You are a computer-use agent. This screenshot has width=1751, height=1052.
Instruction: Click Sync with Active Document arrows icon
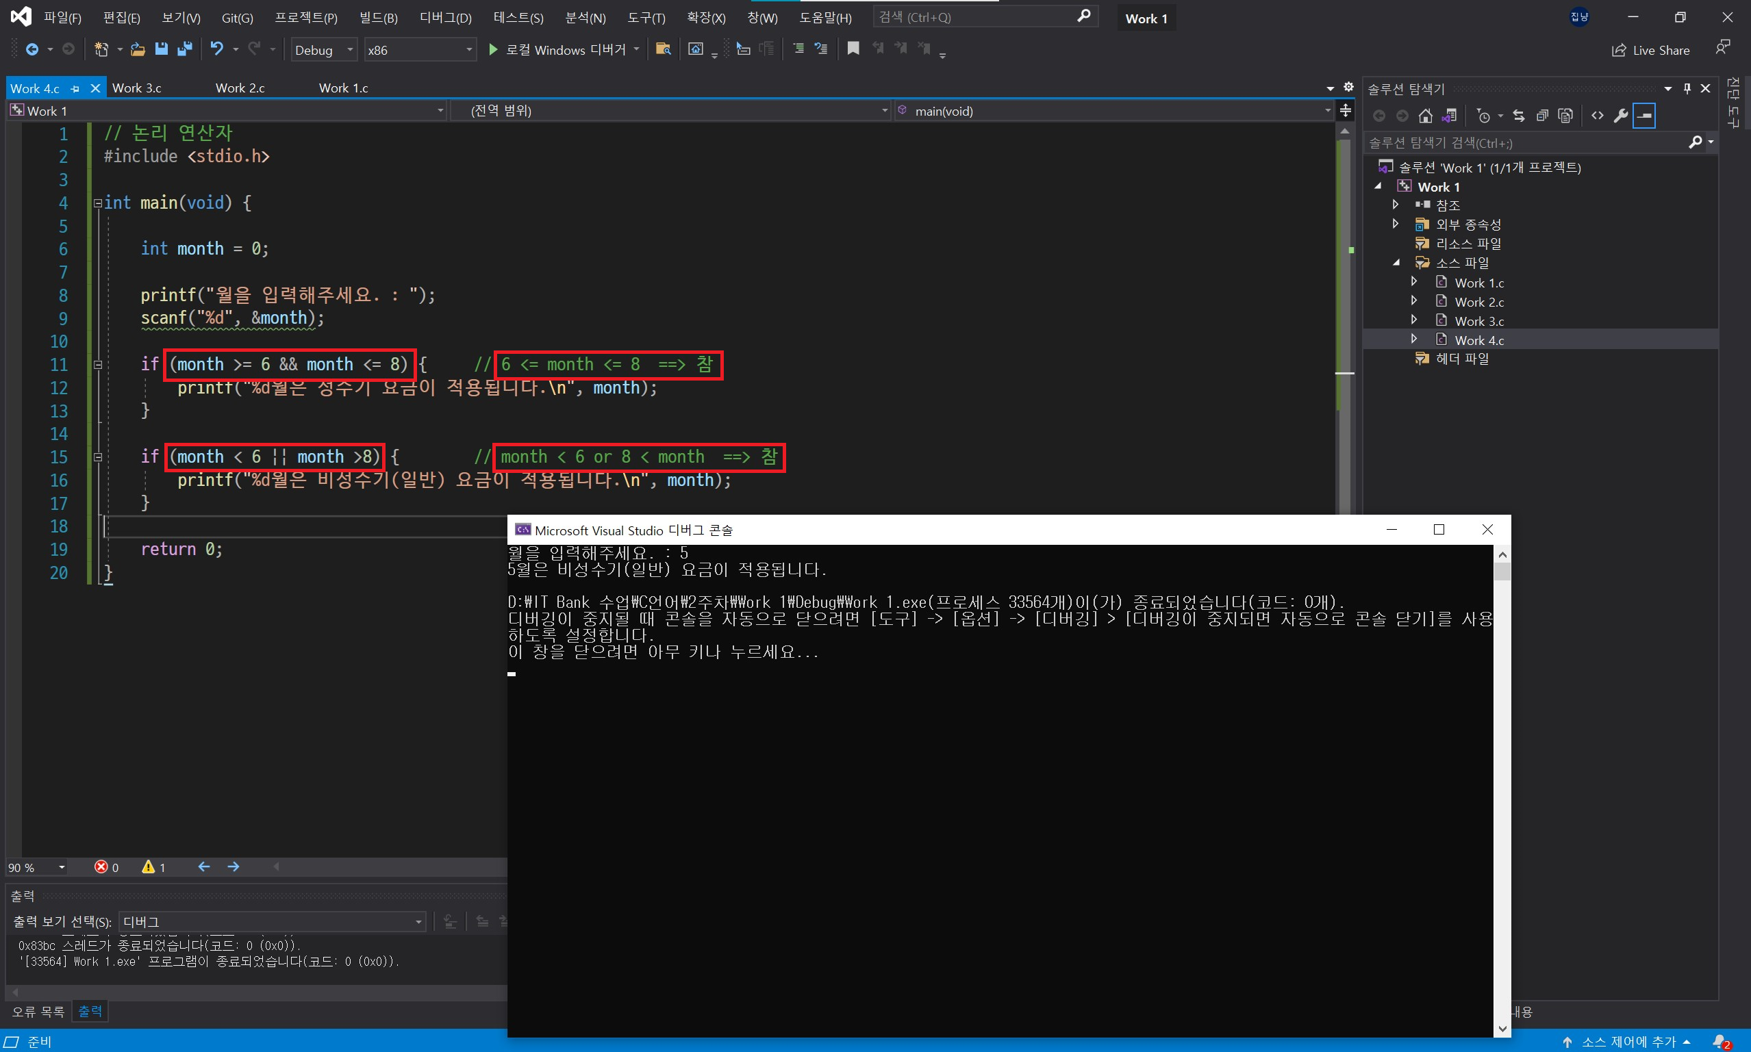tap(1518, 116)
